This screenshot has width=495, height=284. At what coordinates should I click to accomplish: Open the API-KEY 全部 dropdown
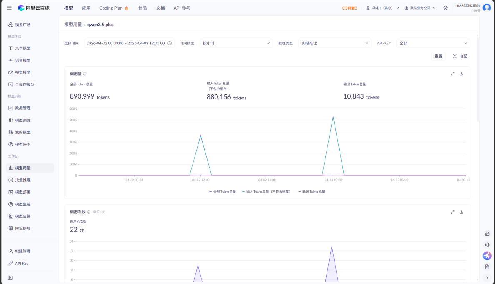point(433,43)
